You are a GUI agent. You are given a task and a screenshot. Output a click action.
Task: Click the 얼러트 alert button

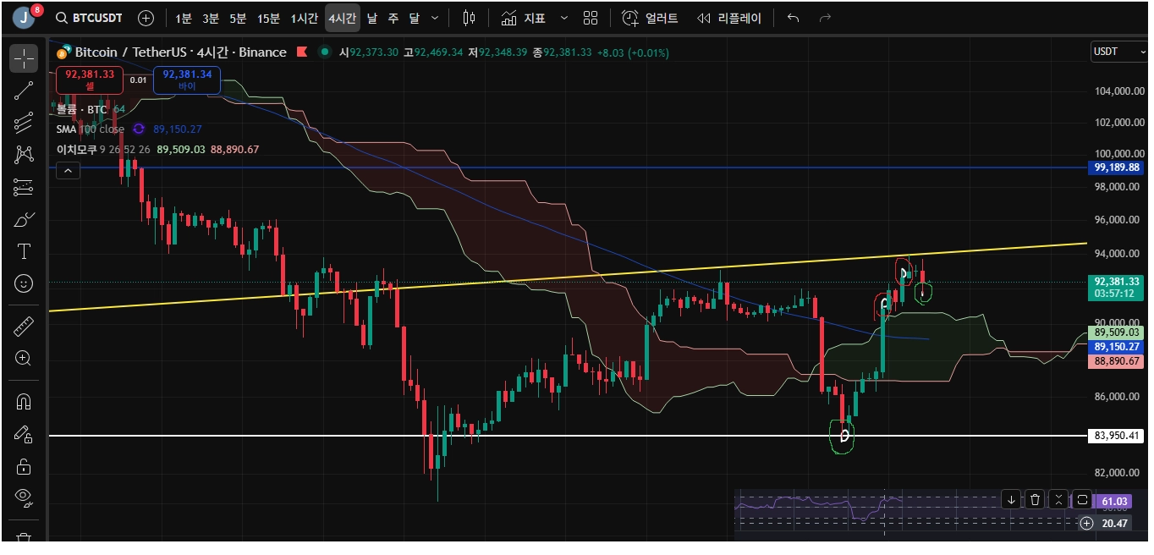point(650,18)
